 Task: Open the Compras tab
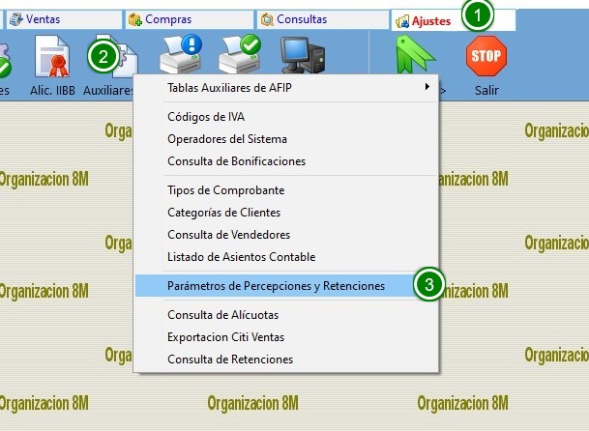(190, 19)
